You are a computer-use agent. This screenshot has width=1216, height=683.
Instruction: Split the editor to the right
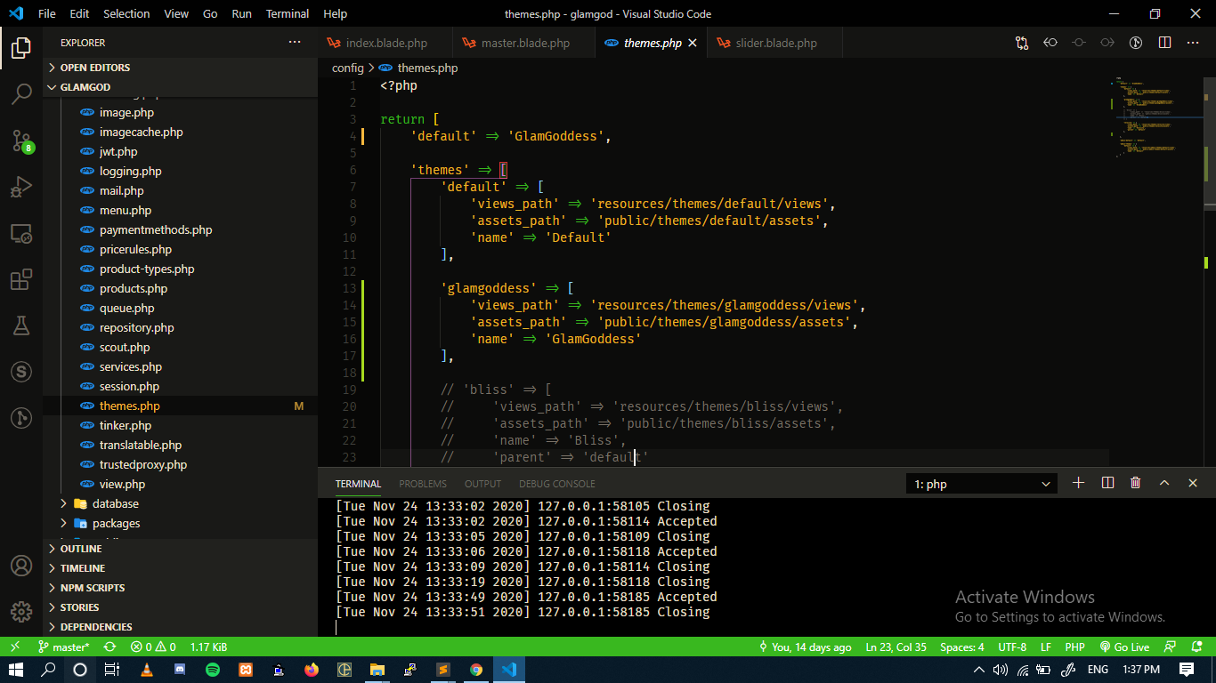pyautogui.click(x=1164, y=43)
